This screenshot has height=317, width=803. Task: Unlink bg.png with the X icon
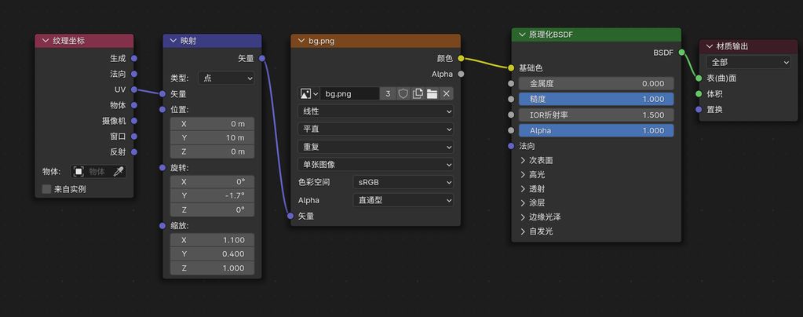pyautogui.click(x=447, y=93)
